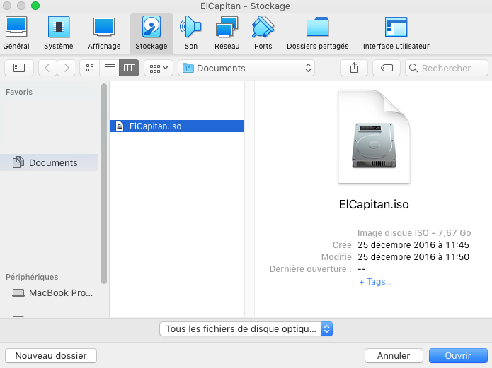
Task: Select Documents in the Favoris sidebar
Action: point(50,162)
